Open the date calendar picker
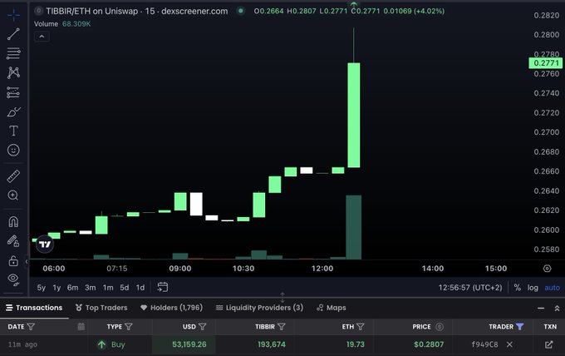This screenshot has height=356, width=565. [x=81, y=327]
